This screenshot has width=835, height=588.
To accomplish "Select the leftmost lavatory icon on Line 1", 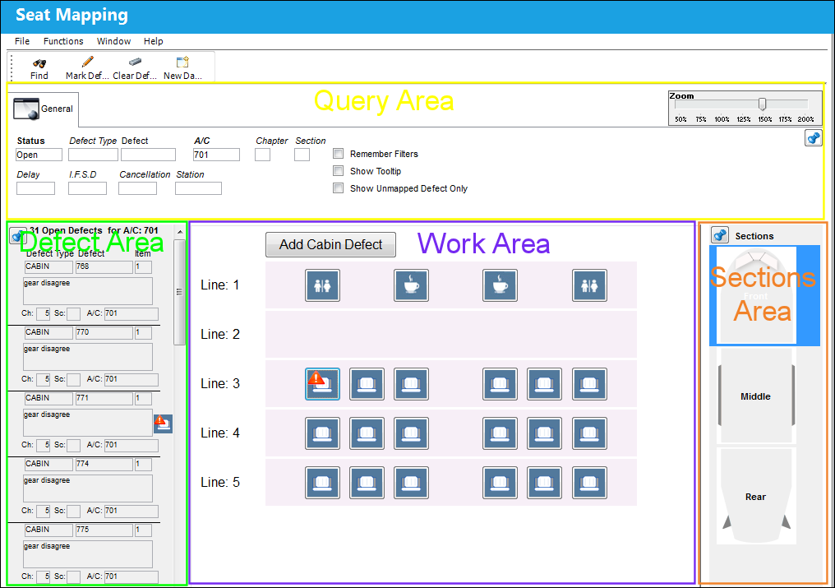I will click(322, 285).
